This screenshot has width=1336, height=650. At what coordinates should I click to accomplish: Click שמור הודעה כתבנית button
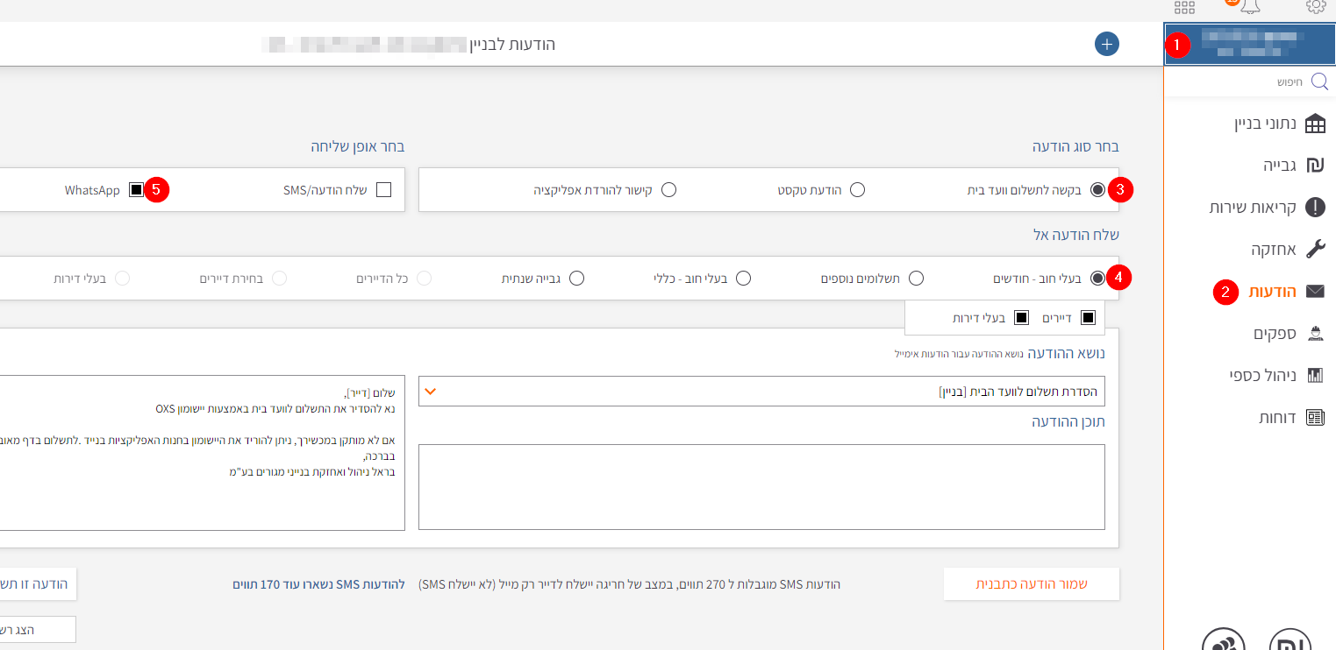point(1031,583)
